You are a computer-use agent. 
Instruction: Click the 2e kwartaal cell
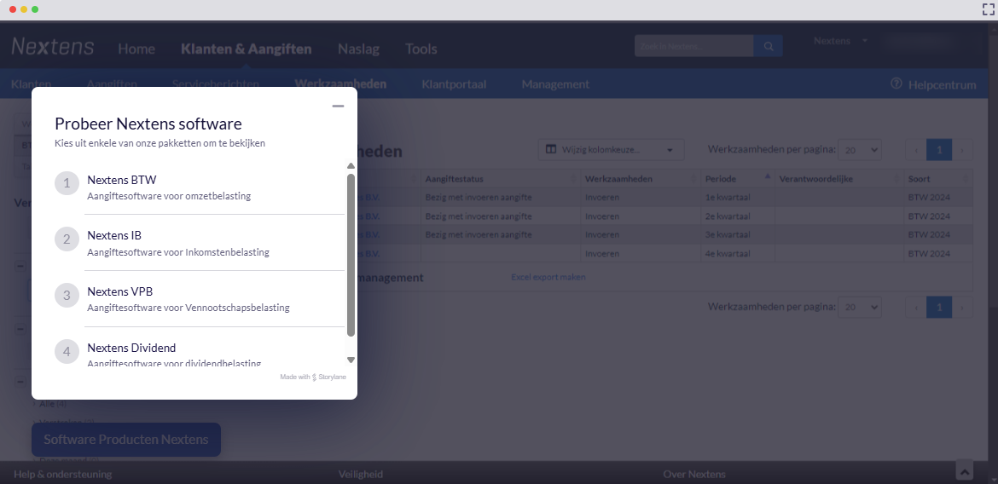point(738,216)
